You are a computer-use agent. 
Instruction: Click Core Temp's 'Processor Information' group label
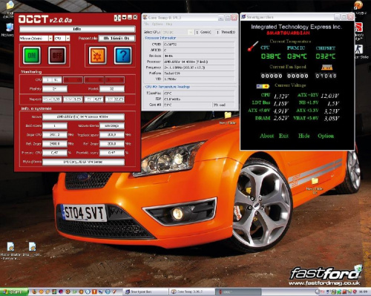tap(160, 38)
